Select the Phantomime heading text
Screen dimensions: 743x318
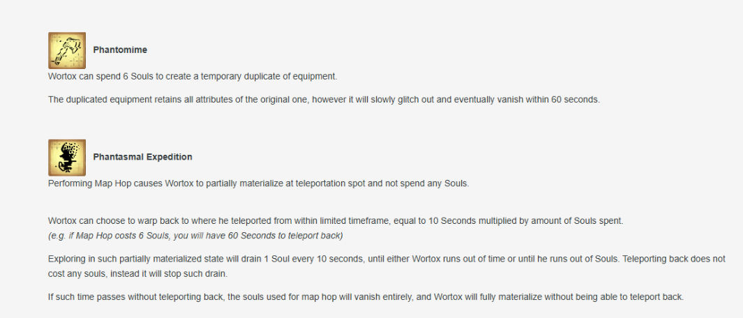120,50
